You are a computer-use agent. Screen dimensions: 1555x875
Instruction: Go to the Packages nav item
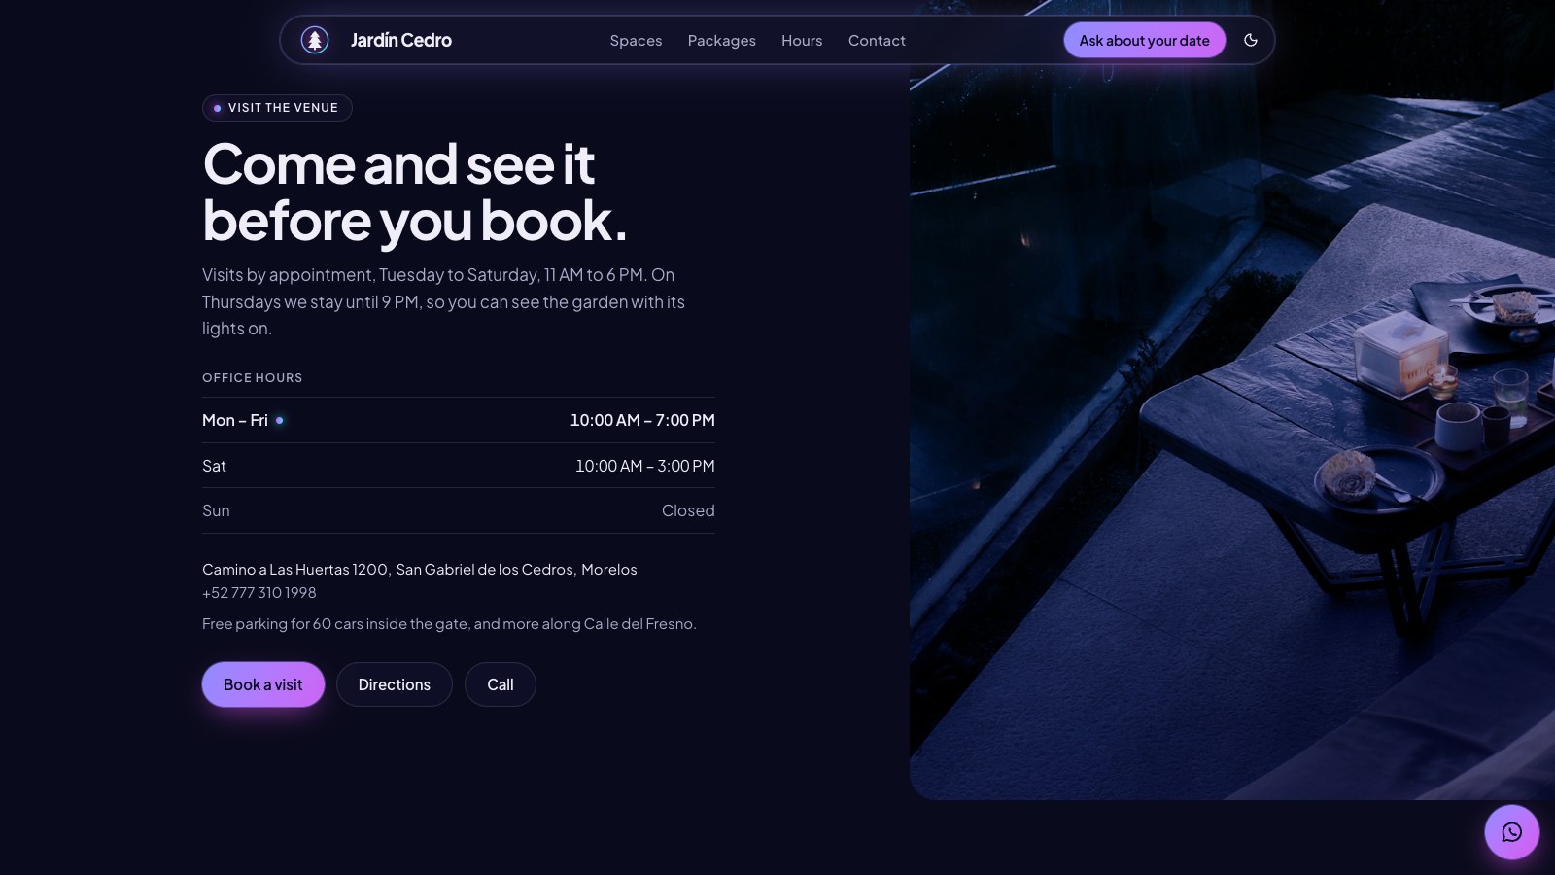pos(721,40)
